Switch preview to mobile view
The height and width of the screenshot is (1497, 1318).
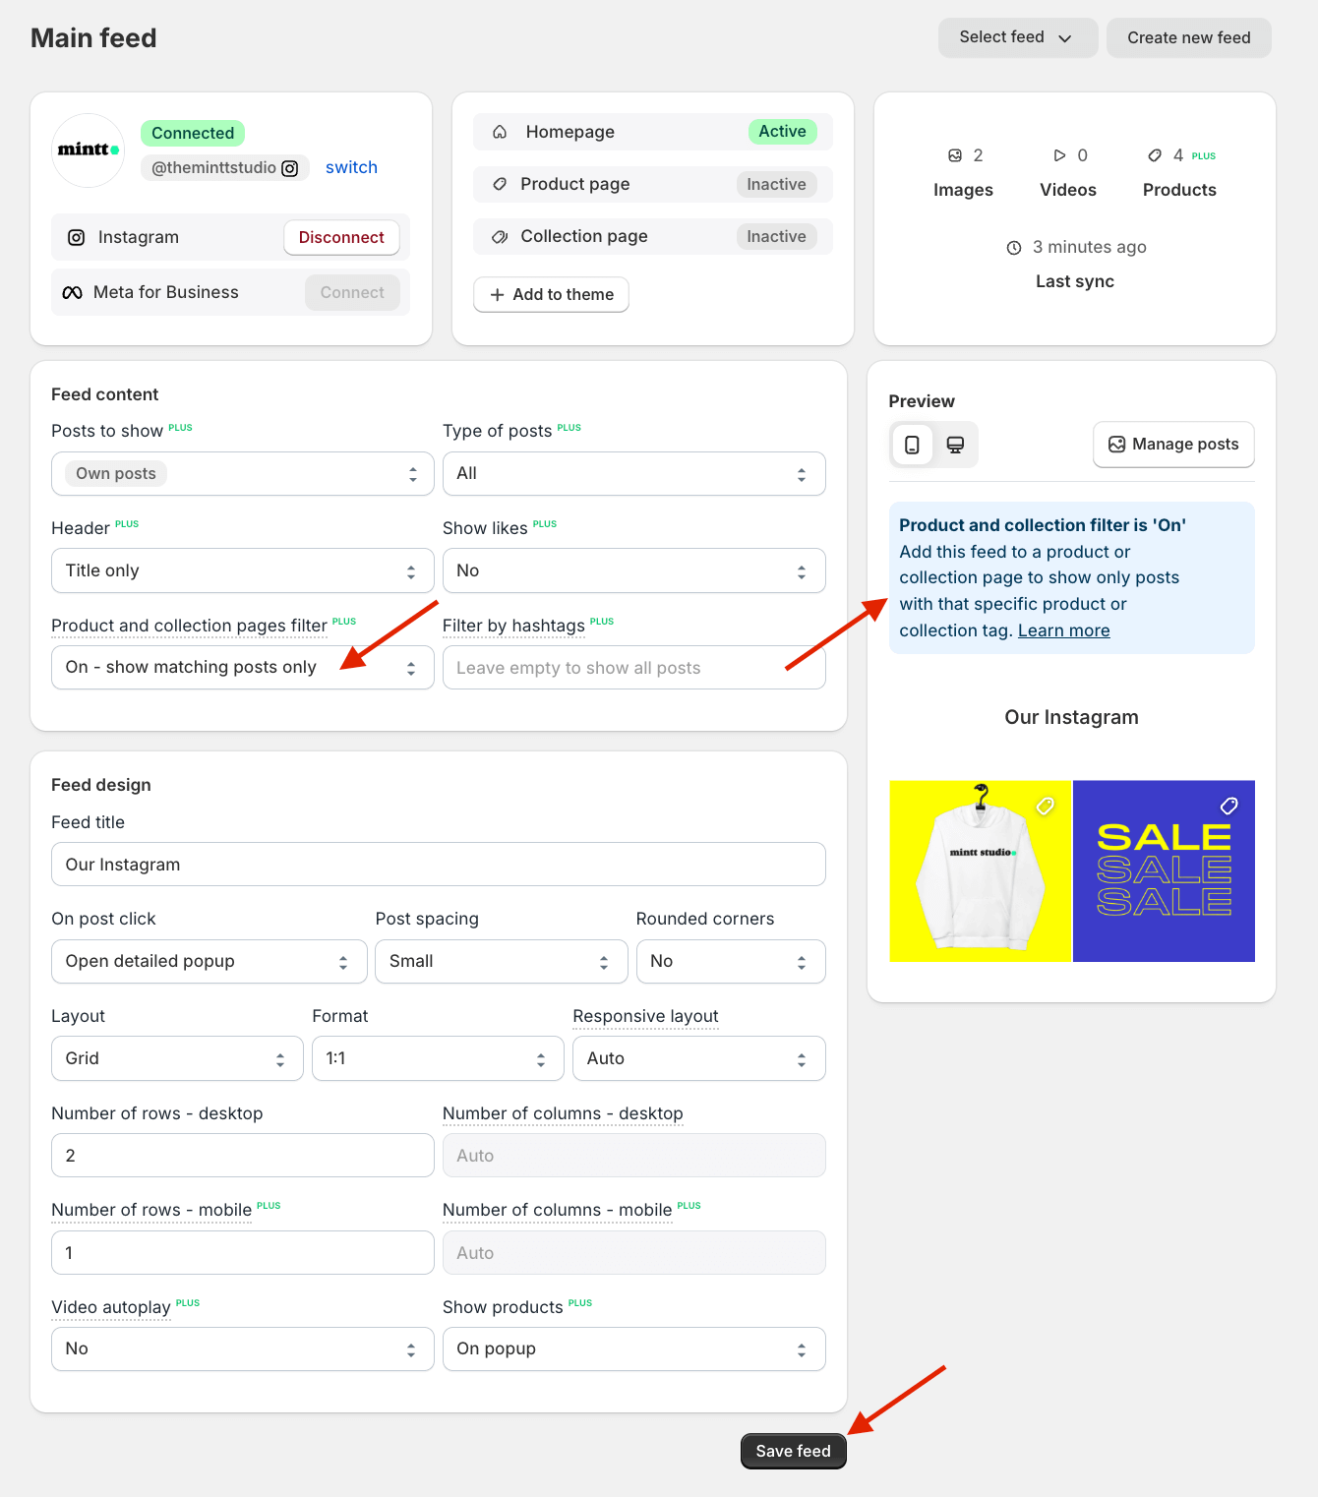pos(912,445)
